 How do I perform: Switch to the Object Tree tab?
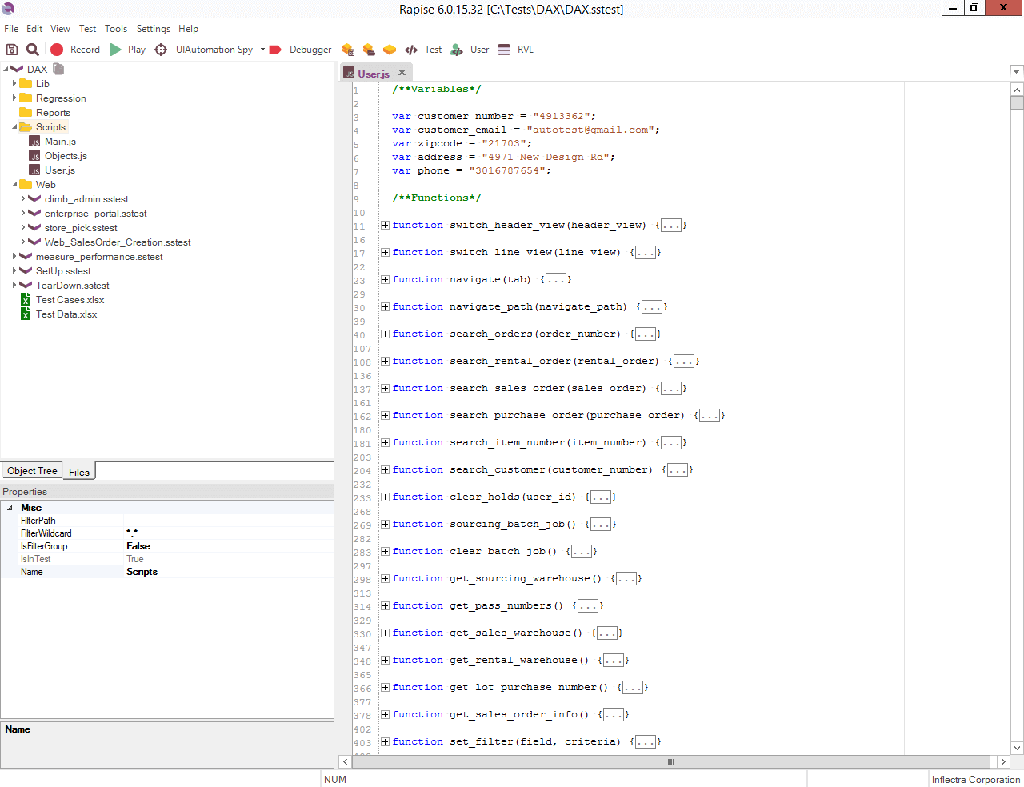click(x=32, y=471)
